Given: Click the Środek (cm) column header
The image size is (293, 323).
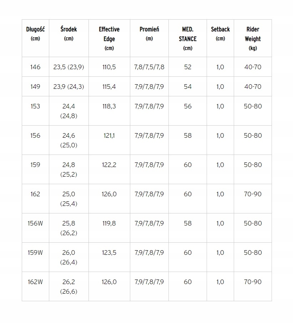Looking at the screenshot, I should 69,34.
